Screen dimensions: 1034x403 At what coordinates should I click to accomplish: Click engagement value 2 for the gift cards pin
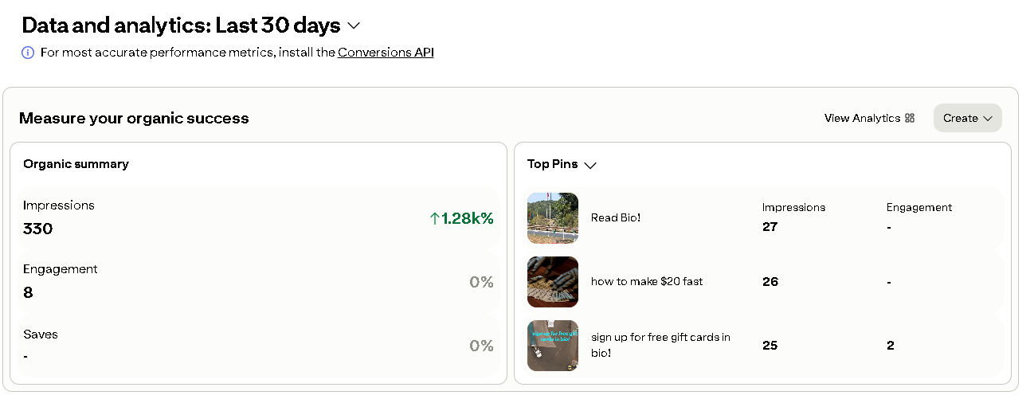[x=891, y=346]
